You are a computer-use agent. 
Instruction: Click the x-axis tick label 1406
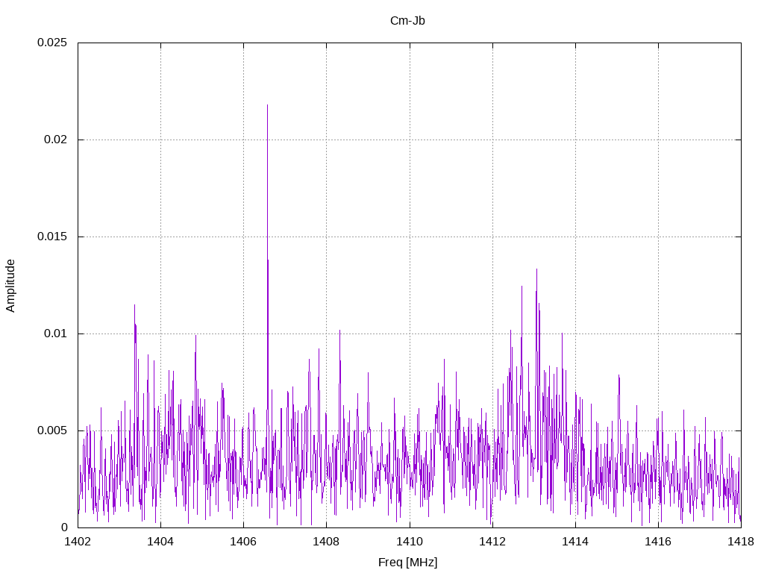pos(244,542)
